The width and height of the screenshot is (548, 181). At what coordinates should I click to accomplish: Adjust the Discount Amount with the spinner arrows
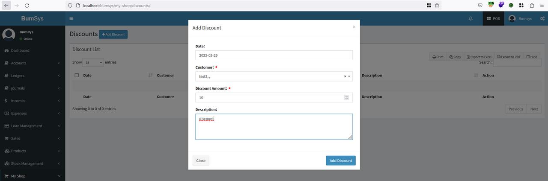(x=346, y=97)
